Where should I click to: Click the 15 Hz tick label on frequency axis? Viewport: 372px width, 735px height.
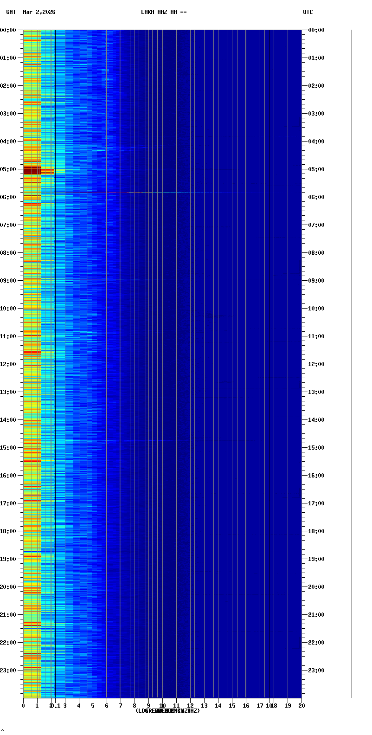click(232, 706)
